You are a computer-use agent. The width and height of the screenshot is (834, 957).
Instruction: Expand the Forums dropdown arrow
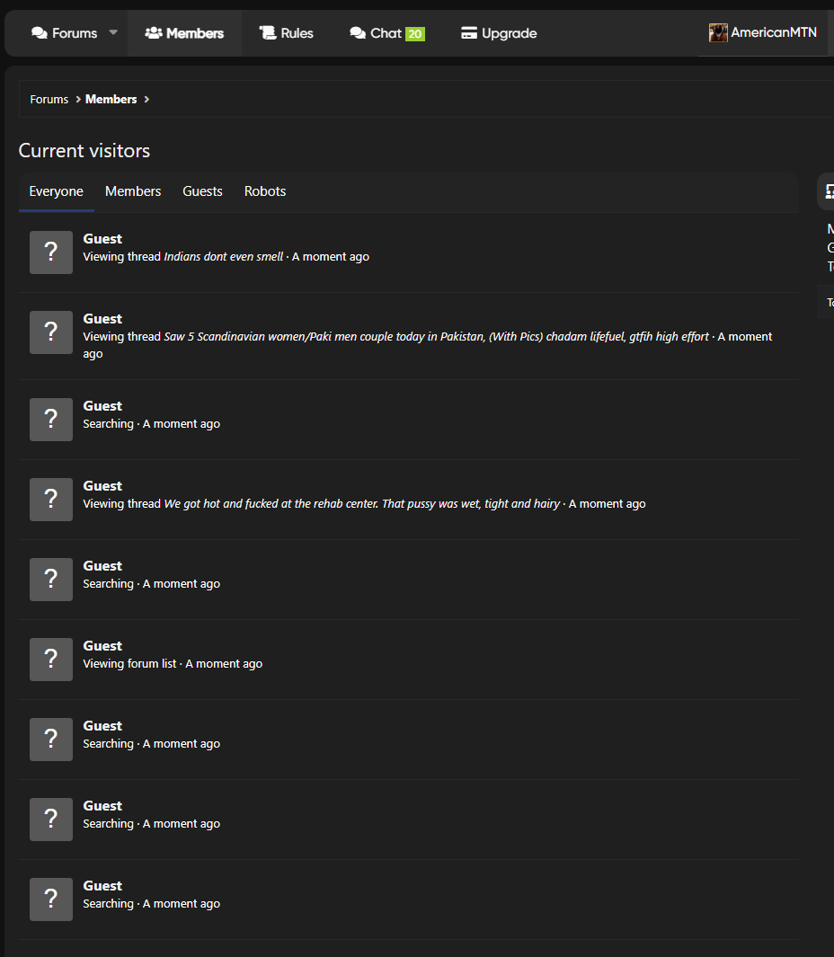(113, 33)
